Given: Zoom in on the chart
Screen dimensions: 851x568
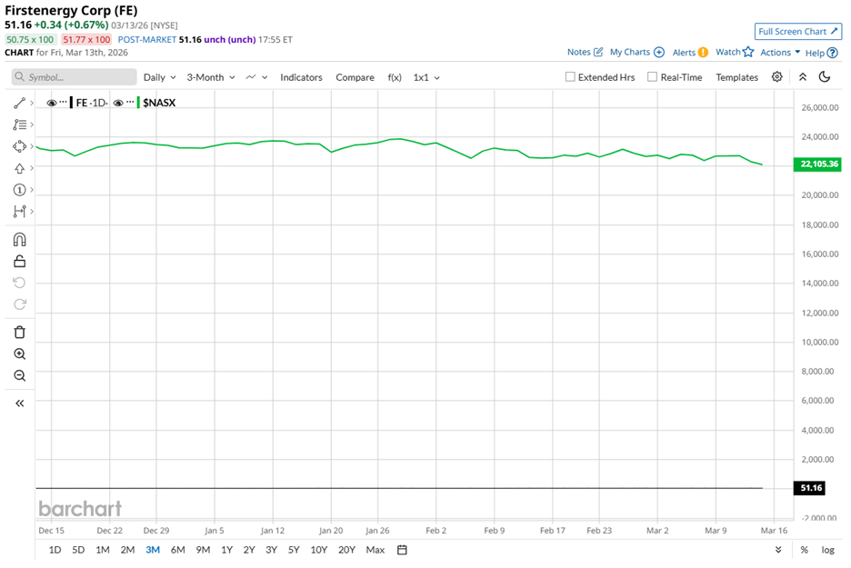Looking at the screenshot, I should tap(19, 354).
